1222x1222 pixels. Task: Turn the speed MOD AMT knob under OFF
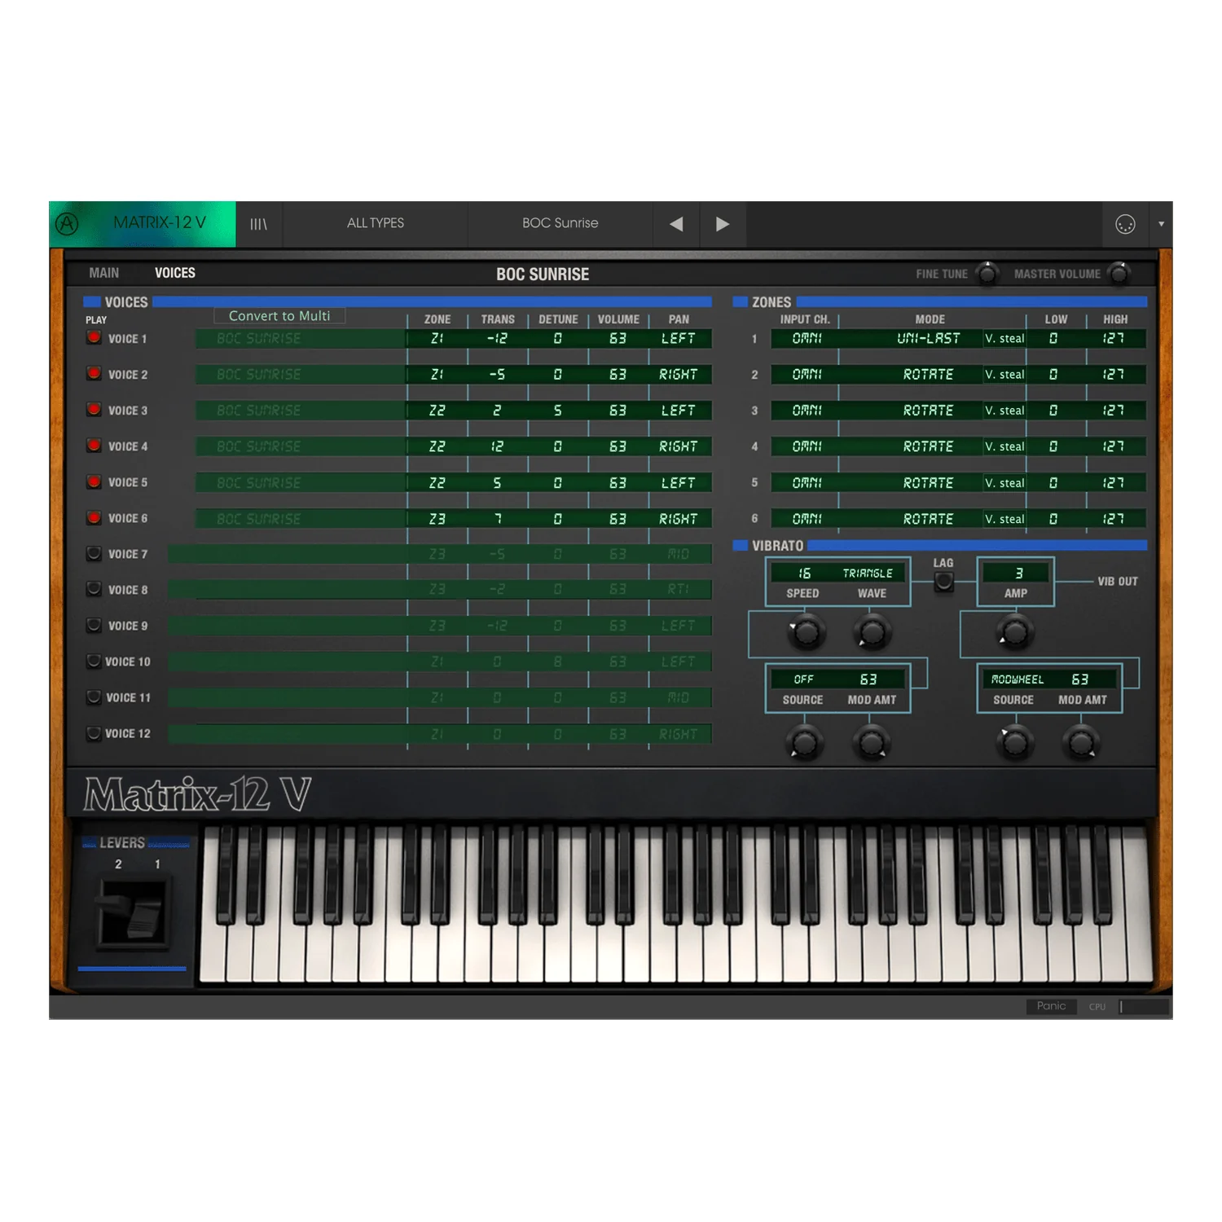pyautogui.click(x=872, y=742)
